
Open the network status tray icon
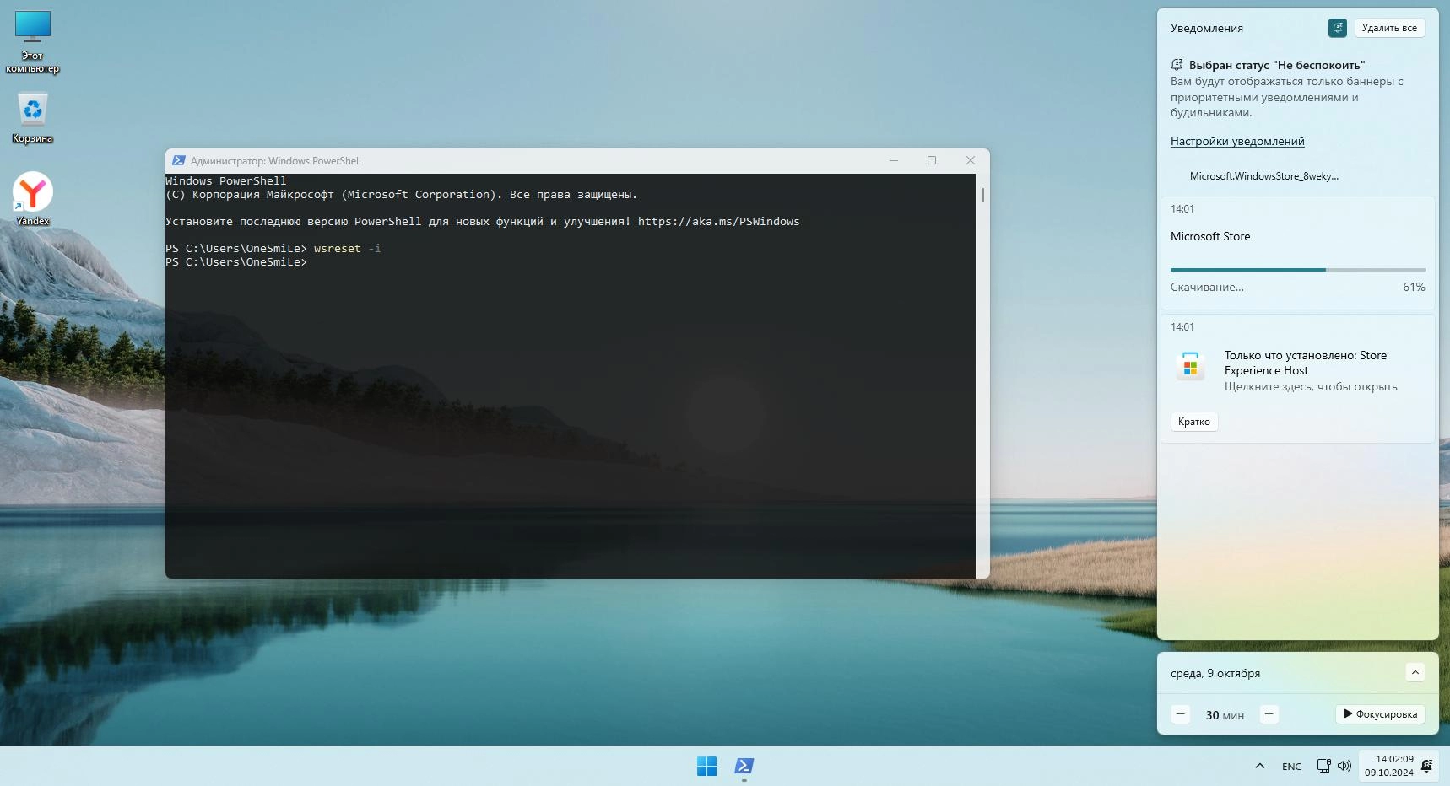(1323, 766)
